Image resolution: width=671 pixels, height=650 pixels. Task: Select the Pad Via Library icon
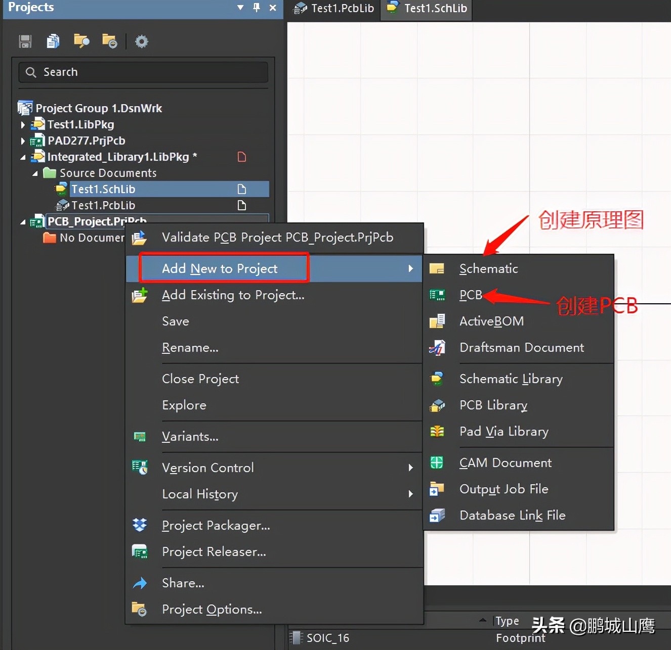437,431
